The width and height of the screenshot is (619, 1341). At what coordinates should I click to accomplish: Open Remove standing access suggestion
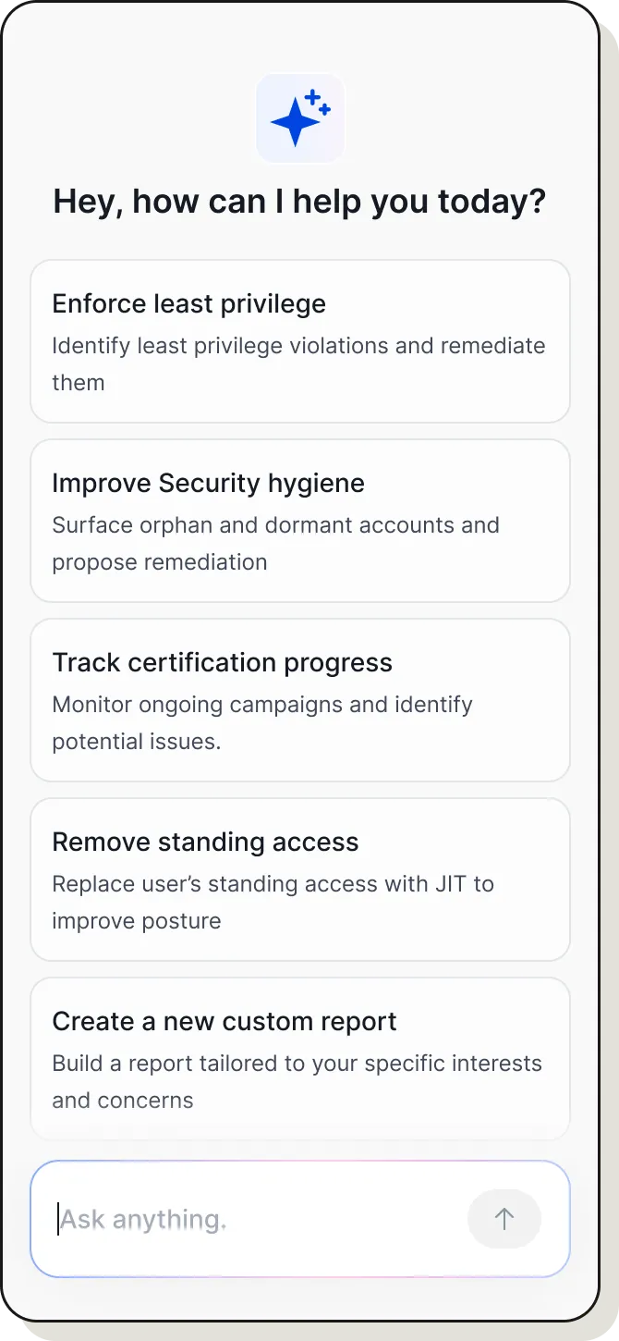click(x=300, y=880)
